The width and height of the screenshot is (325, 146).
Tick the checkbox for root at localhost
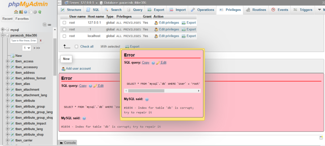[64, 36]
